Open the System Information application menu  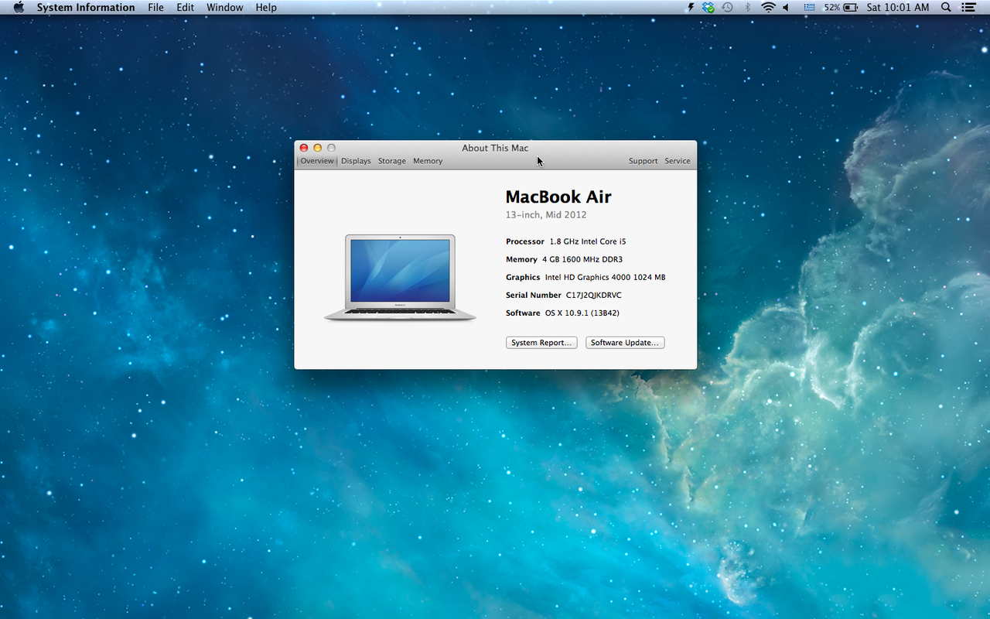[86, 7]
